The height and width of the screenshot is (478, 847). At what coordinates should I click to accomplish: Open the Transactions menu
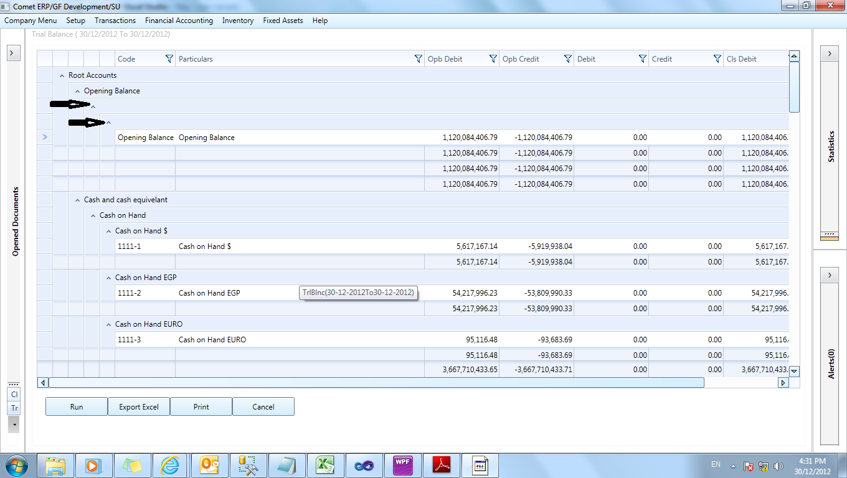(x=115, y=21)
